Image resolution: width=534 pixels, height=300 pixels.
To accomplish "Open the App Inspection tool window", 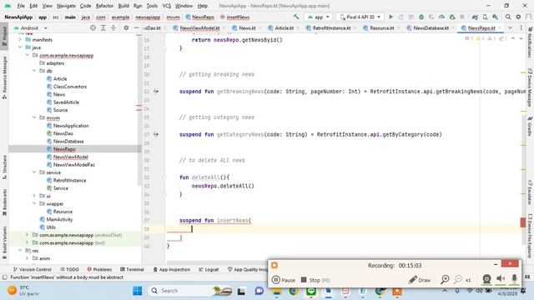I will pyautogui.click(x=171, y=269).
